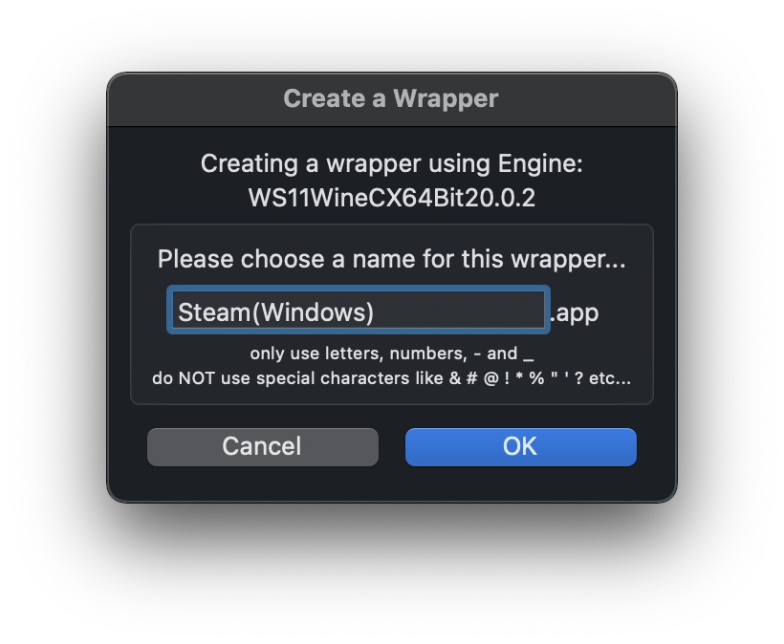Click the word Wrapper in the title

tap(446, 99)
